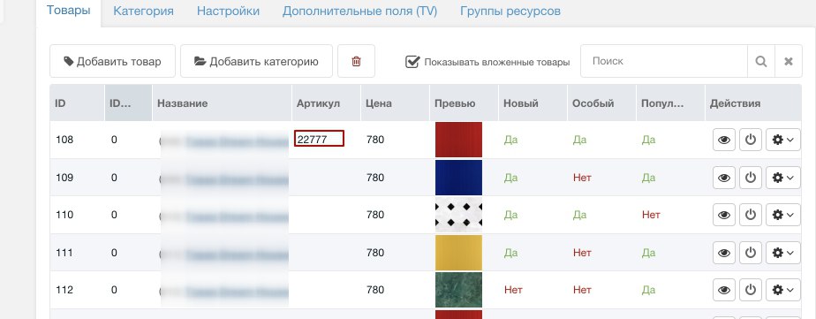Open Дополнительные поля (TV) tab
The width and height of the screenshot is (816, 319).
coord(359,11)
